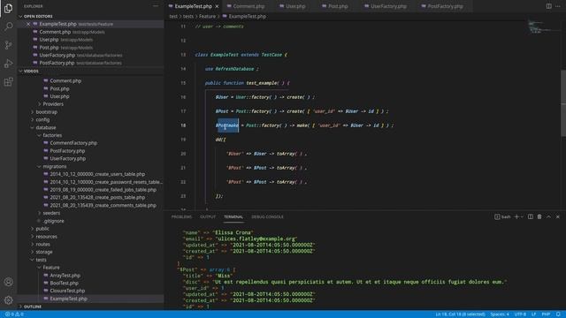This screenshot has height=318, width=566.
Task: Collapse the database folder
Action: click(45, 127)
